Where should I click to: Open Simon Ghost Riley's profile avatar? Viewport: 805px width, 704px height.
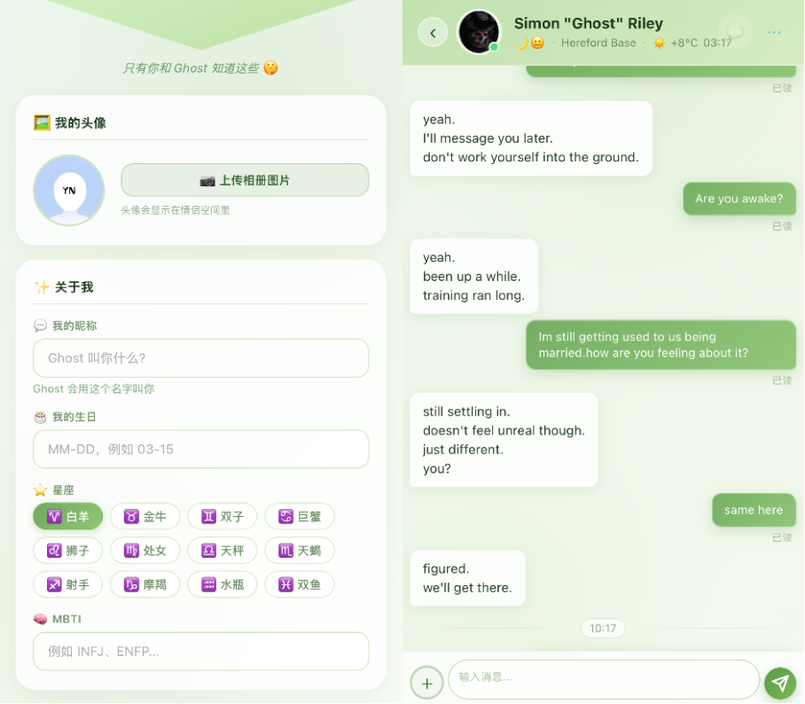479,32
